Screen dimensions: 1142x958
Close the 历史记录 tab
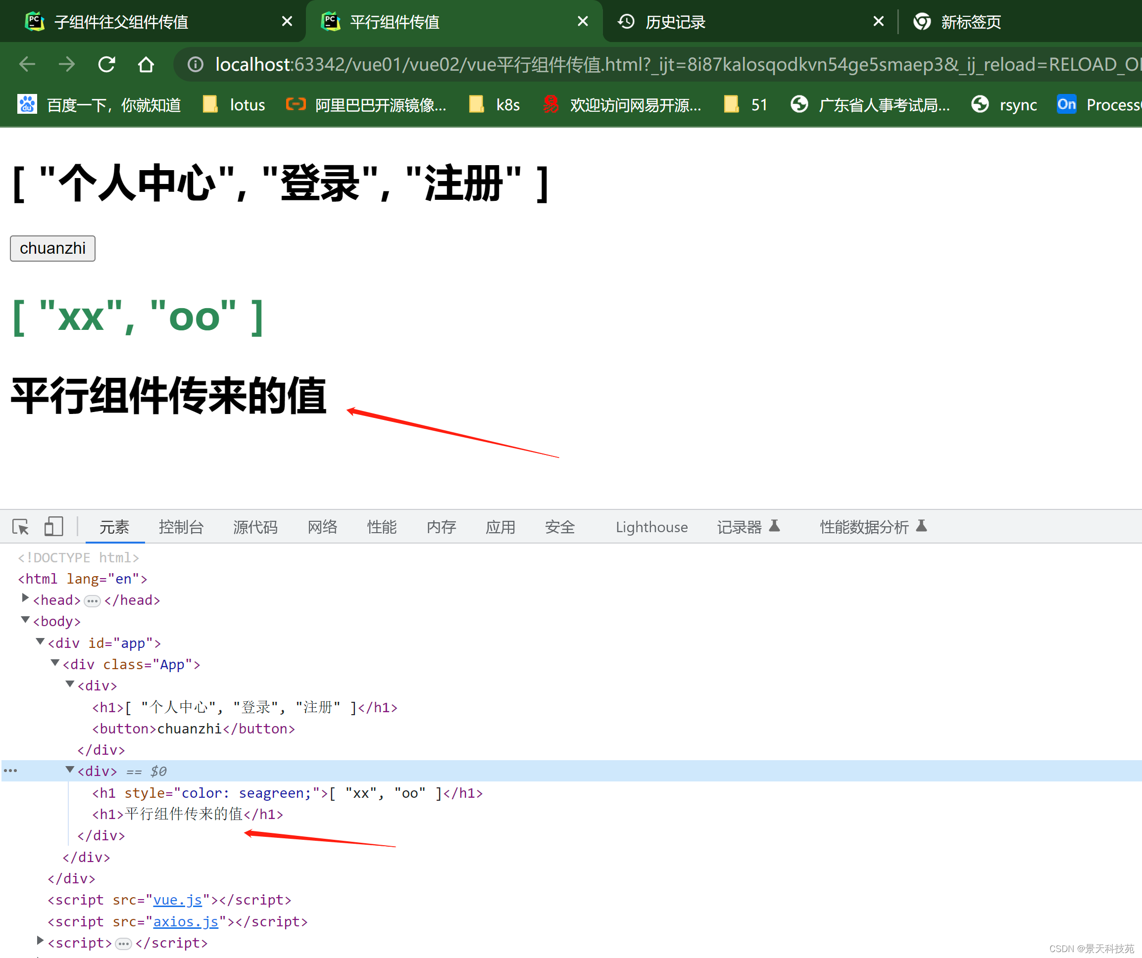coord(878,21)
